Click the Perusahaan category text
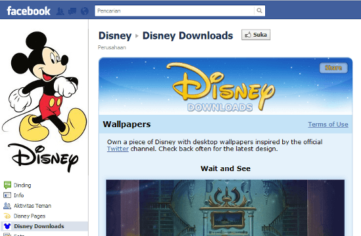This screenshot has width=361, height=236. click(x=112, y=47)
